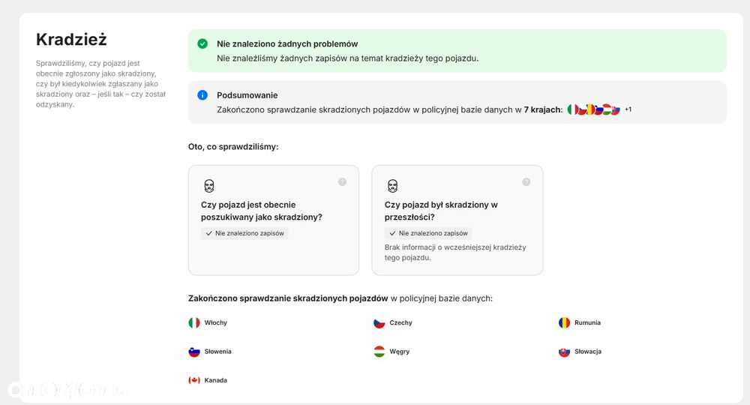Image resolution: width=750 pixels, height=405 pixels.
Task: Click the Slovenia flag next to Słowenia
Action: click(x=194, y=351)
